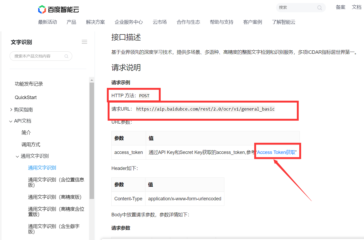Open the 合作与生态 menu
Image resolution: width=364 pixels, height=240 pixels.
click(x=188, y=22)
